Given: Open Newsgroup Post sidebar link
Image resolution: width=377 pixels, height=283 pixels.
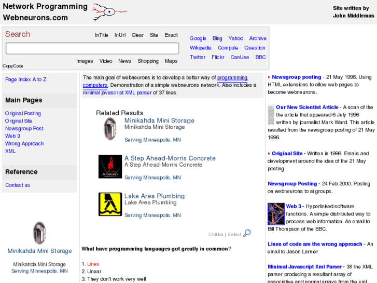Looking at the screenshot, I should pyautogui.click(x=24, y=129).
